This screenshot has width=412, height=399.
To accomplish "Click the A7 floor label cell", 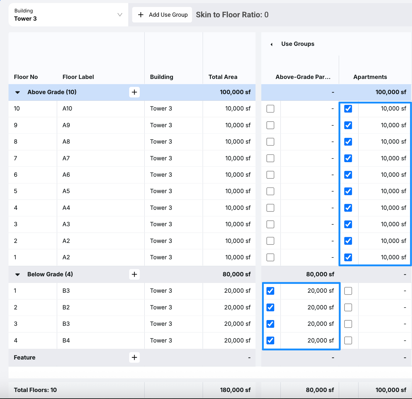I will 66,158.
